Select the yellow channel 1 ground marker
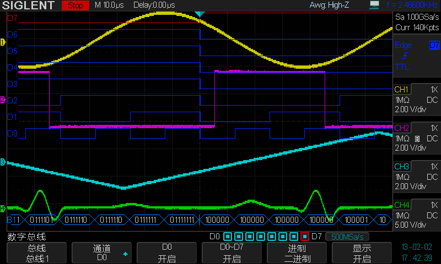441x264 pixels. point(3,42)
